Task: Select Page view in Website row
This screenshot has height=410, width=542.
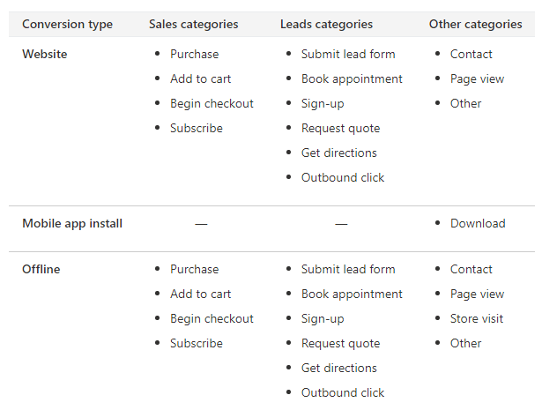Action: [x=477, y=79]
